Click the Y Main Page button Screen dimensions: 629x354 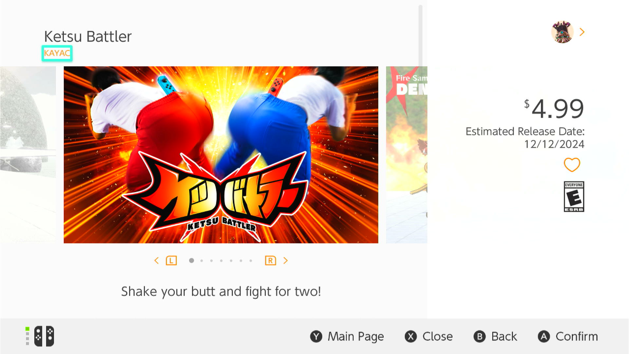[x=347, y=336]
